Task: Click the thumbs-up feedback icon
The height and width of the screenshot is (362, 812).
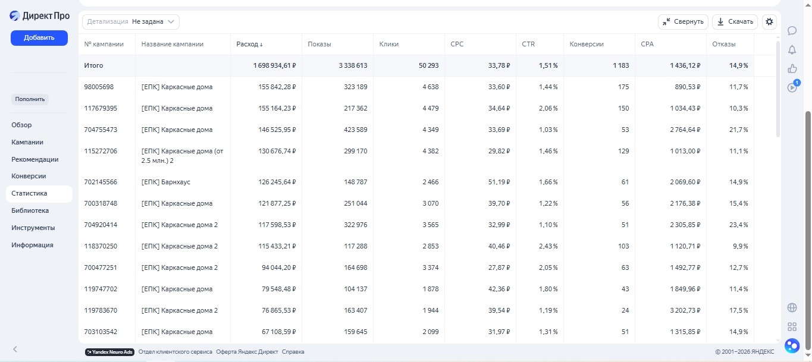Action: (792, 68)
